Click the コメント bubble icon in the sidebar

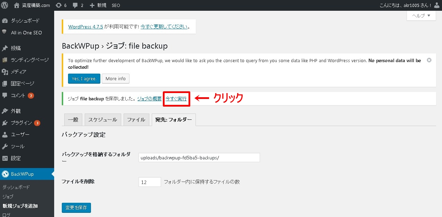(x=5, y=95)
